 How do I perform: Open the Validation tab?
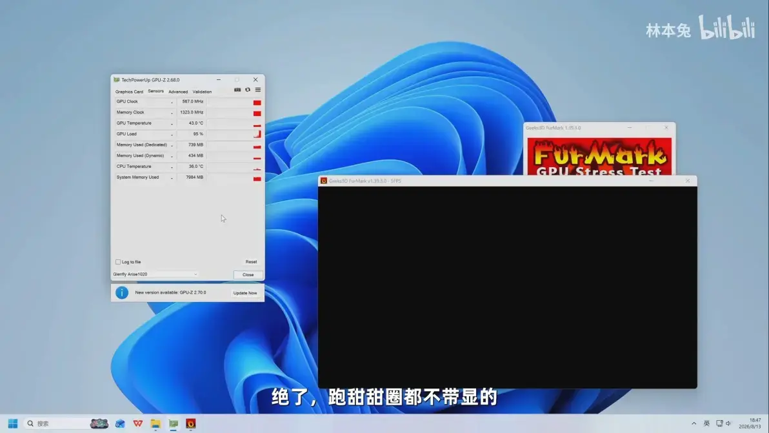pyautogui.click(x=202, y=92)
